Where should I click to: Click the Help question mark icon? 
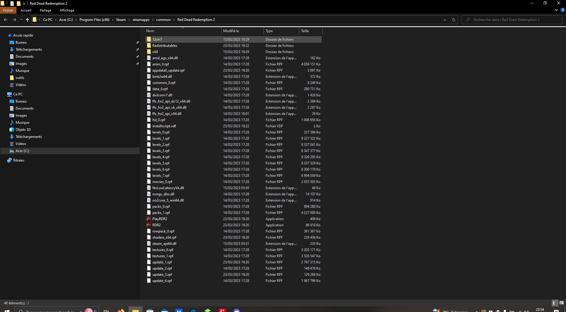[562, 10]
